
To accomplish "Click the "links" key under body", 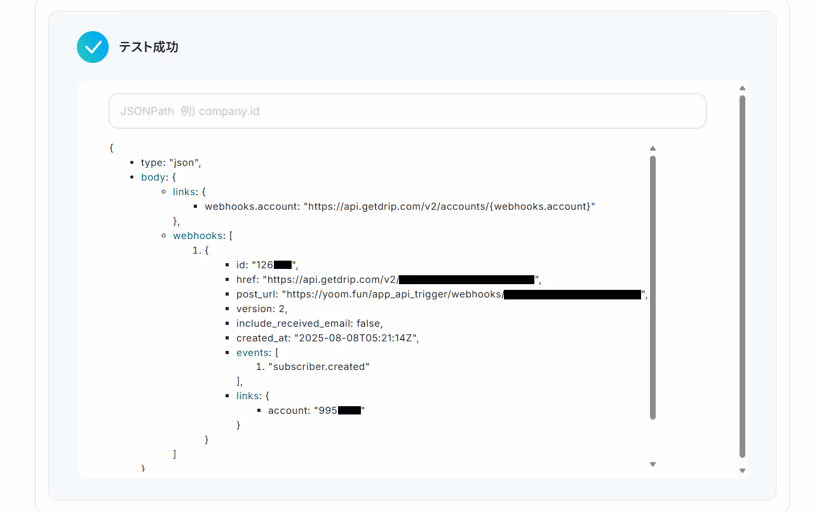I will click(x=184, y=191).
